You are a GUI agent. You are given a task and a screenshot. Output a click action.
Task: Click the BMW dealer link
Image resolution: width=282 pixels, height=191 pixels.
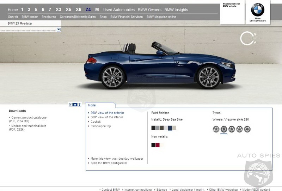[x=30, y=17]
